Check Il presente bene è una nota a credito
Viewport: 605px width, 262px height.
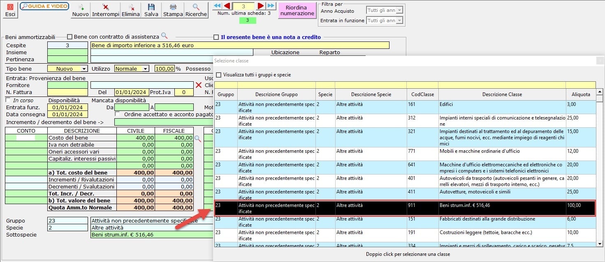click(216, 37)
